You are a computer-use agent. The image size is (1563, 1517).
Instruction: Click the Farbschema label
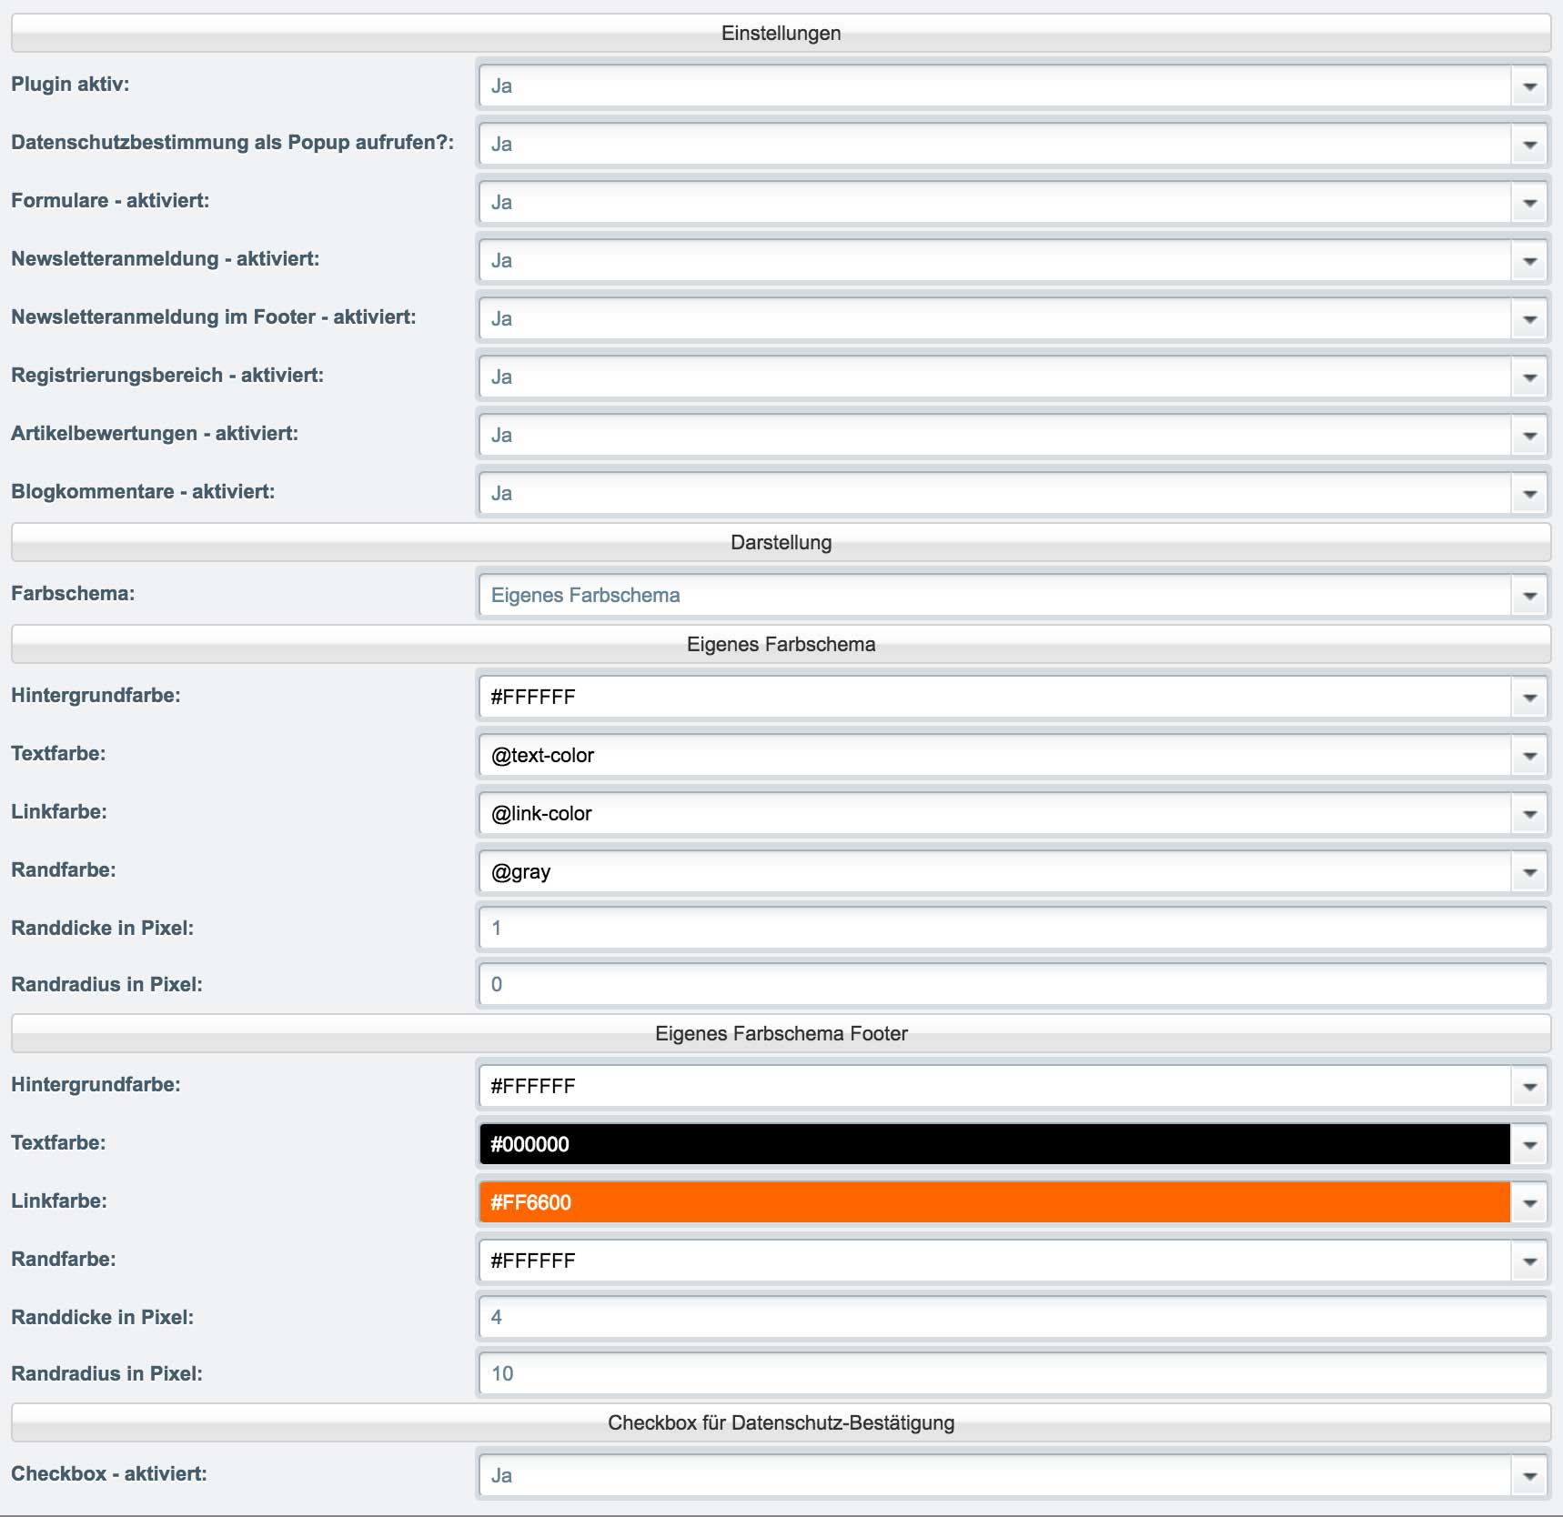73,594
